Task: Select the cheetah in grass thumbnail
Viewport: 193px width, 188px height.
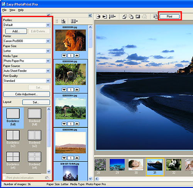Action: tap(70, 75)
